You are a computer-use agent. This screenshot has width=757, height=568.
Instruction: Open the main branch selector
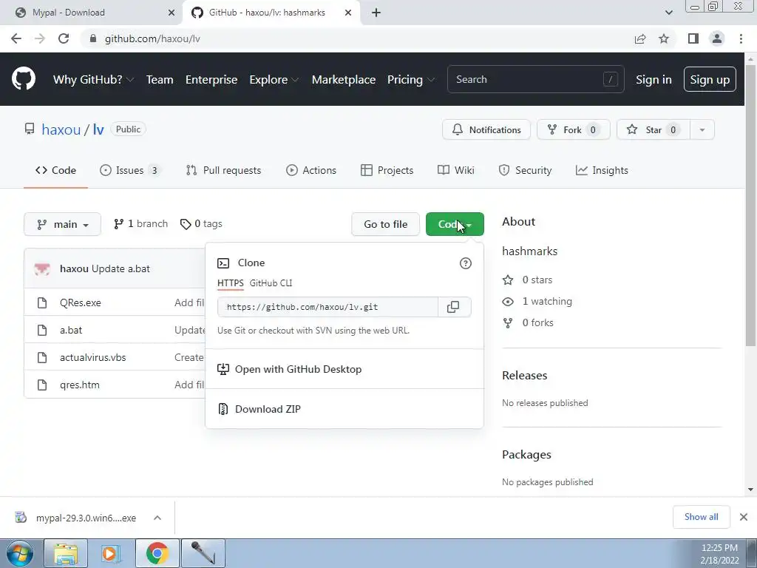coord(62,224)
